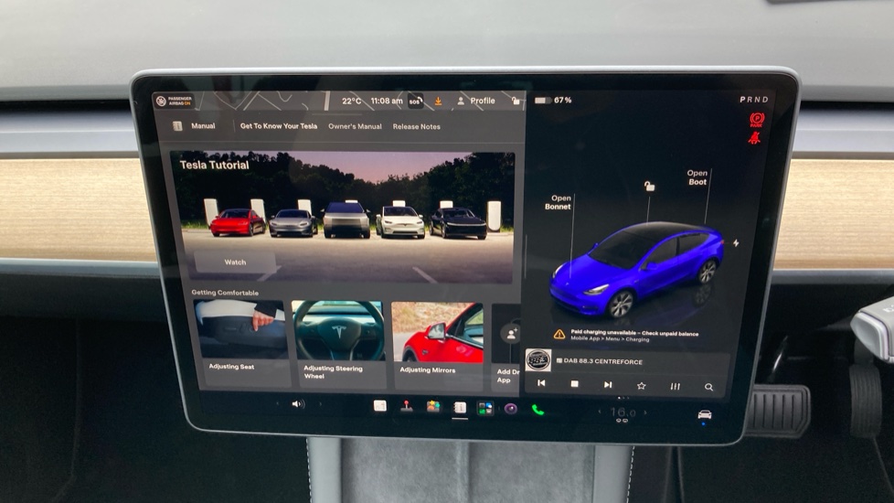Switch to Owner's Manual tab
Screen dimensions: 894x503
click(355, 126)
